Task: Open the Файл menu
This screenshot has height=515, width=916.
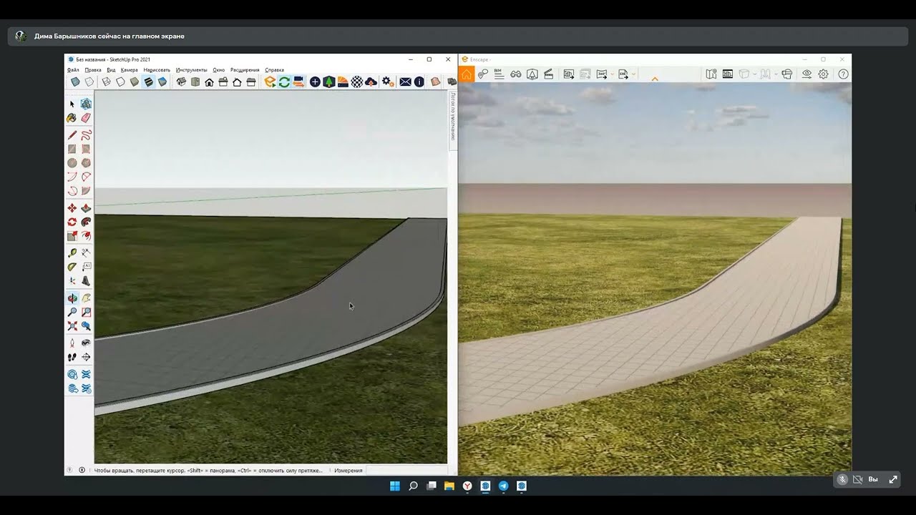Action: pyautogui.click(x=73, y=70)
